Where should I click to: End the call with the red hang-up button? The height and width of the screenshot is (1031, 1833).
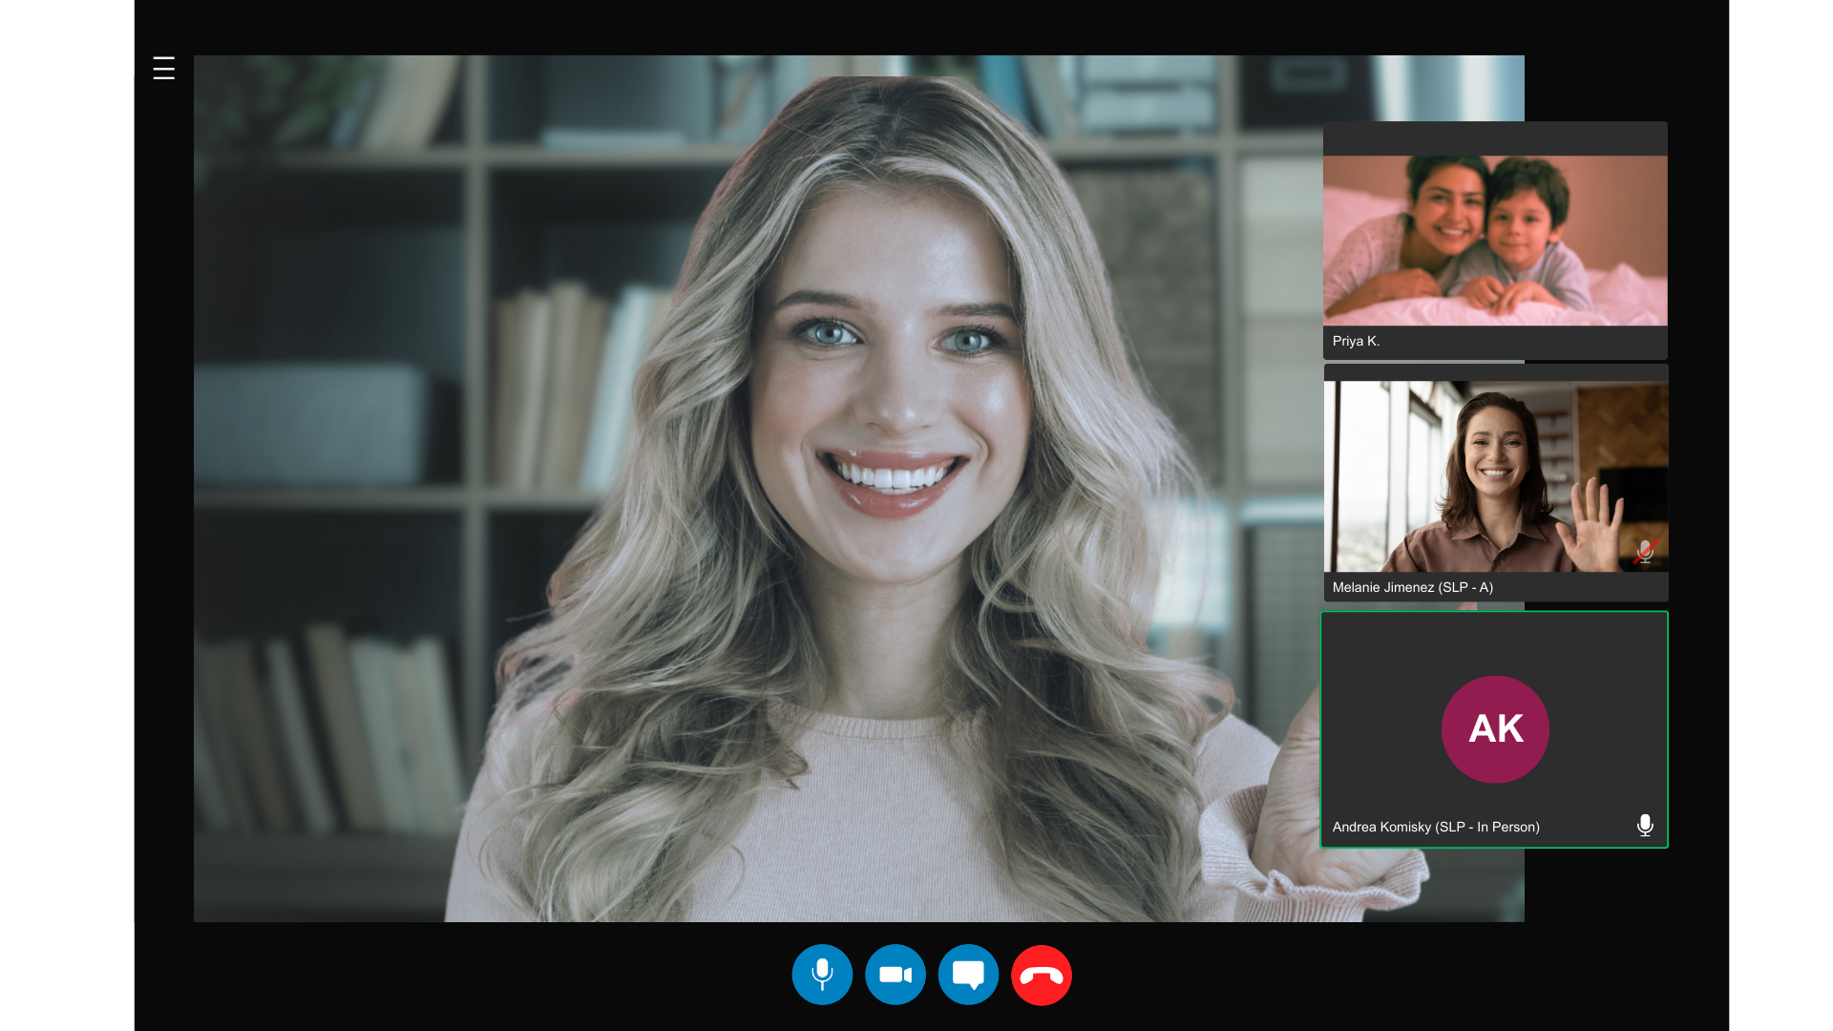pos(1041,975)
